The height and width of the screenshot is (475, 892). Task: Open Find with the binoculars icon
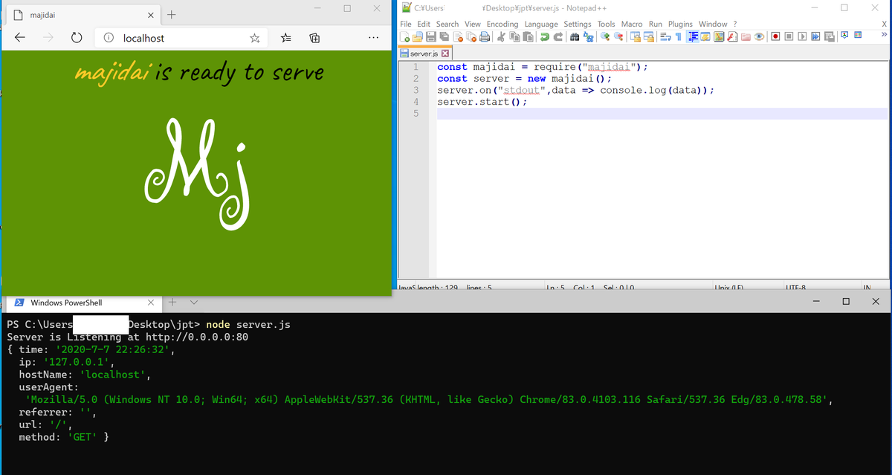(575, 36)
